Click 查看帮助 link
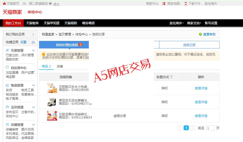 click(209, 34)
